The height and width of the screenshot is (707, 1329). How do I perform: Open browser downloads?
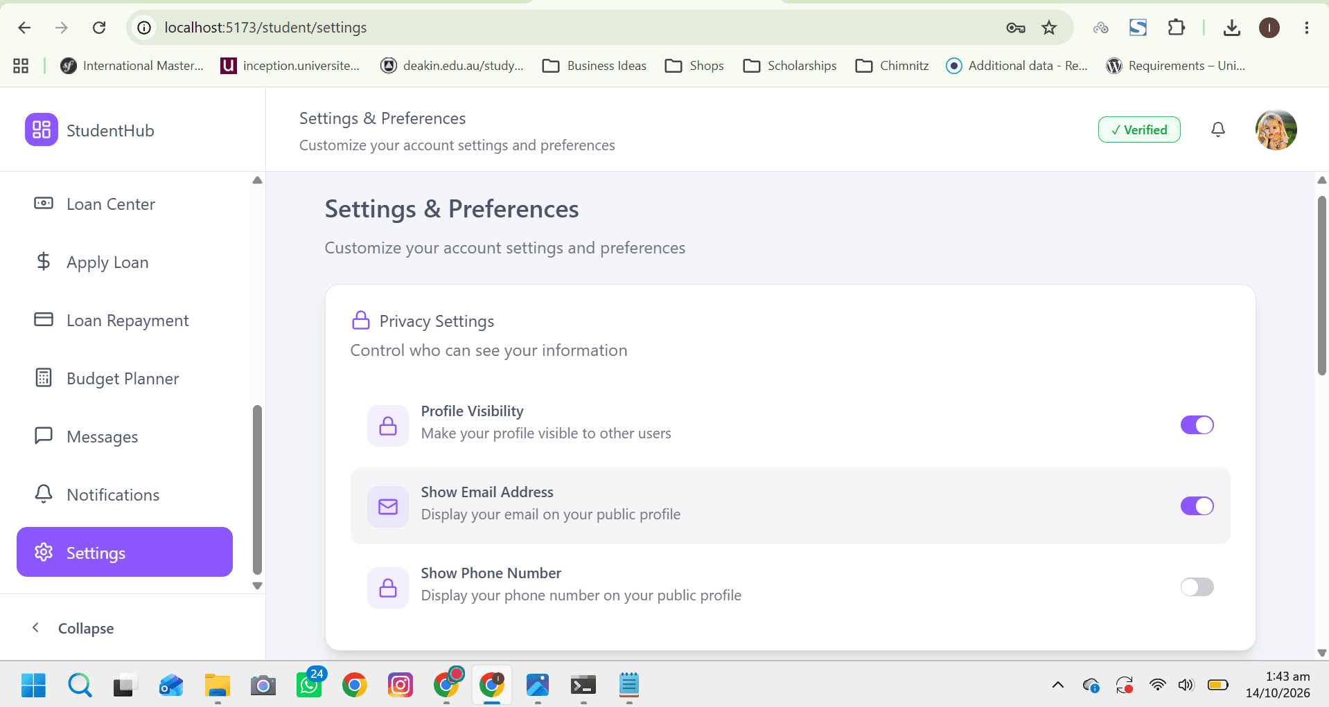(x=1231, y=28)
